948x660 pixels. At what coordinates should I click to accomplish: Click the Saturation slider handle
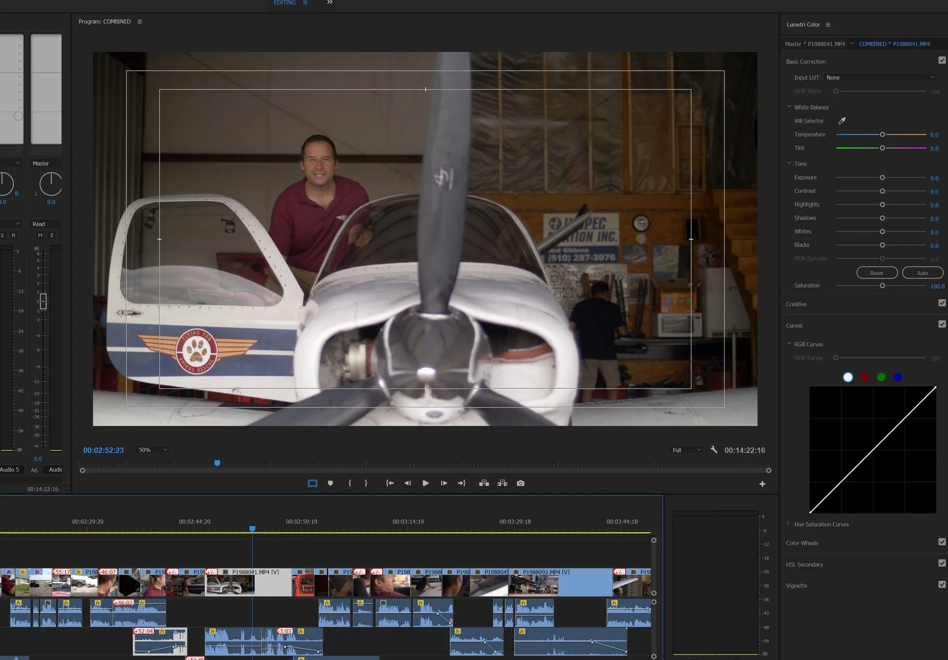point(882,286)
